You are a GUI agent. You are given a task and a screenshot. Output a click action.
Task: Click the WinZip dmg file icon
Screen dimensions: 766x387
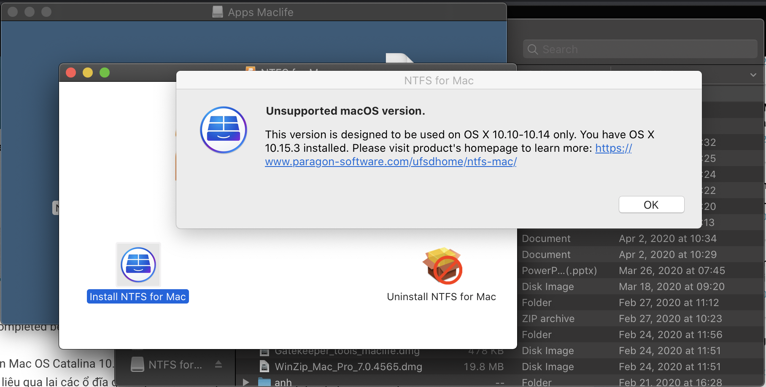(264, 367)
